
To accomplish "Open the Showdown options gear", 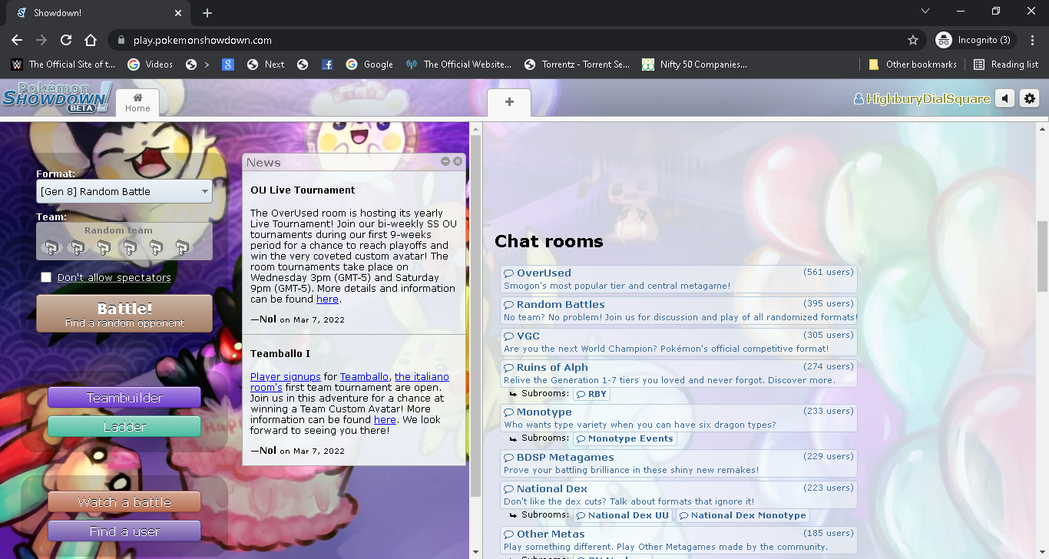I will 1030,98.
